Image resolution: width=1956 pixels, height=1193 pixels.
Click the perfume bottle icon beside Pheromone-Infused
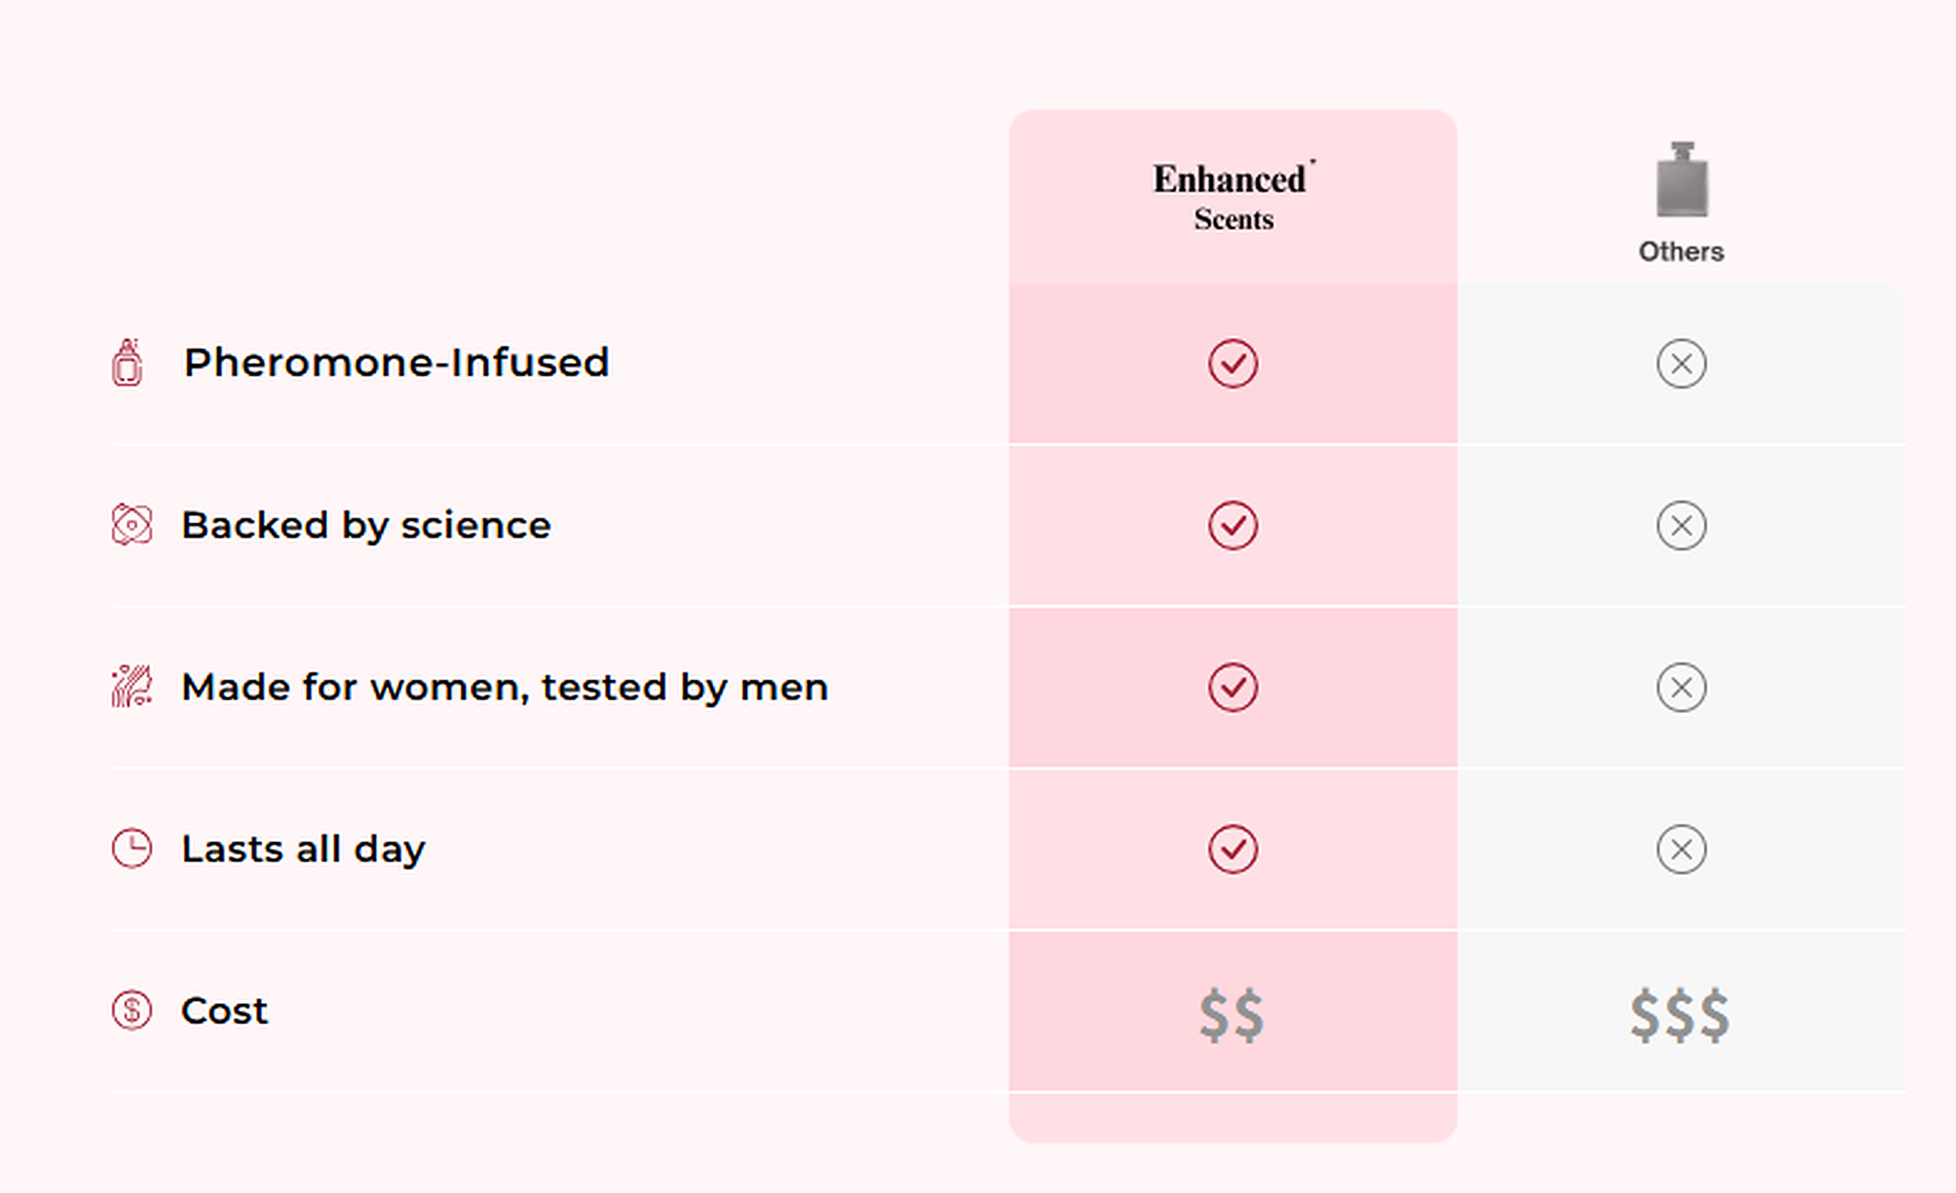point(127,363)
